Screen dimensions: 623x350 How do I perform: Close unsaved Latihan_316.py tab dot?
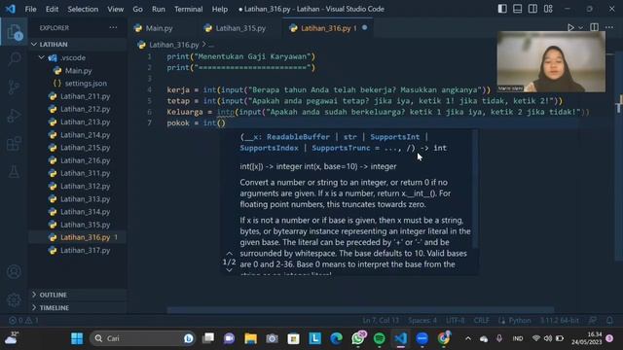pos(364,28)
